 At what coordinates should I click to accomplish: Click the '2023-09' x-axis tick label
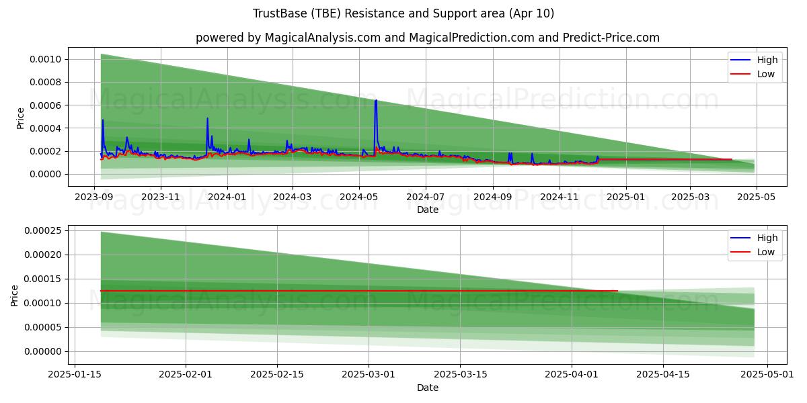94,197
